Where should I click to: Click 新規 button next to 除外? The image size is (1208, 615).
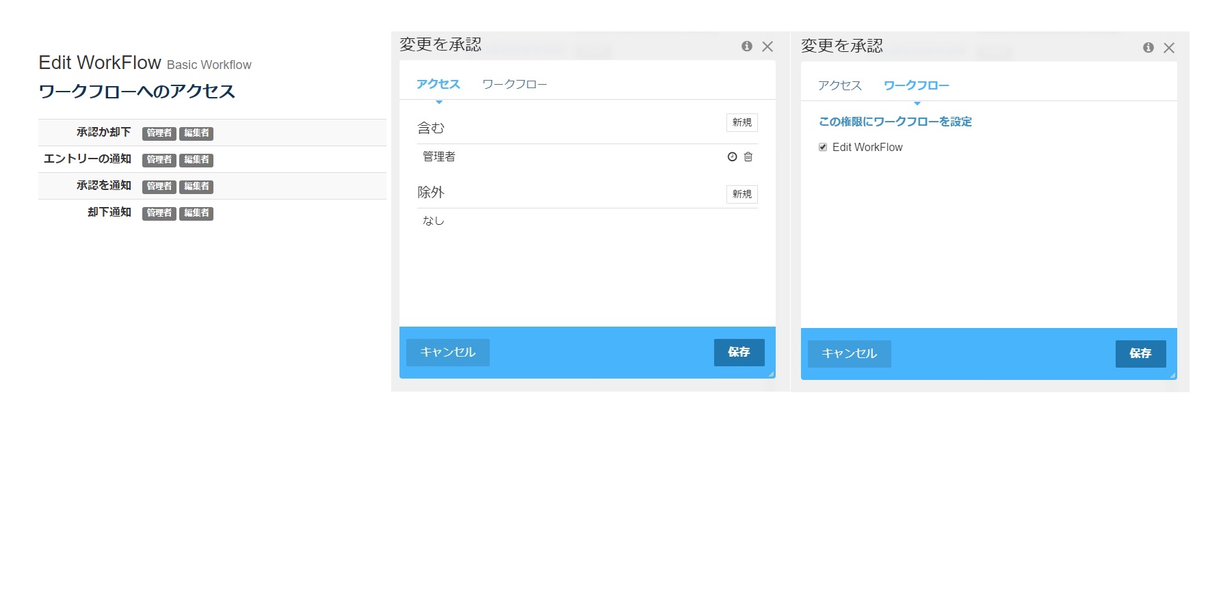pyautogui.click(x=742, y=194)
